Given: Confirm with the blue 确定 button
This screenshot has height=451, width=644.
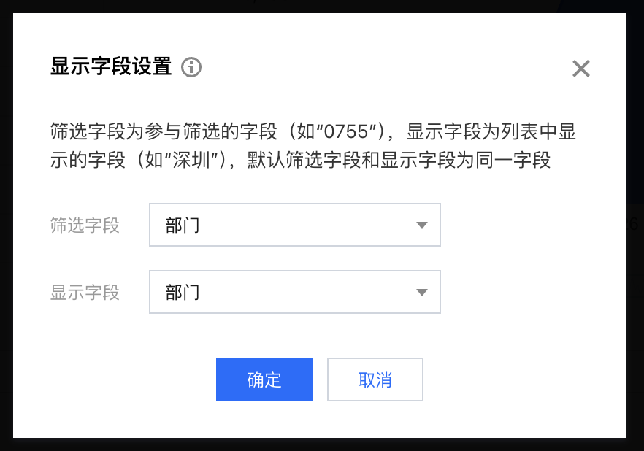Looking at the screenshot, I should tap(264, 379).
